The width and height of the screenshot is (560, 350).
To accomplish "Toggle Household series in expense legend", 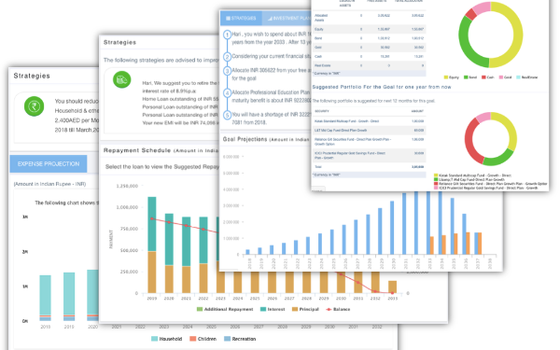I will 166,339.
